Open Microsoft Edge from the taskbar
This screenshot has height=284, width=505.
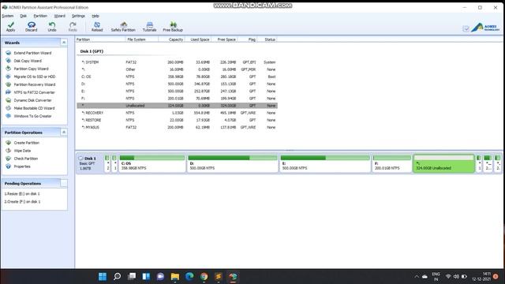click(x=189, y=276)
